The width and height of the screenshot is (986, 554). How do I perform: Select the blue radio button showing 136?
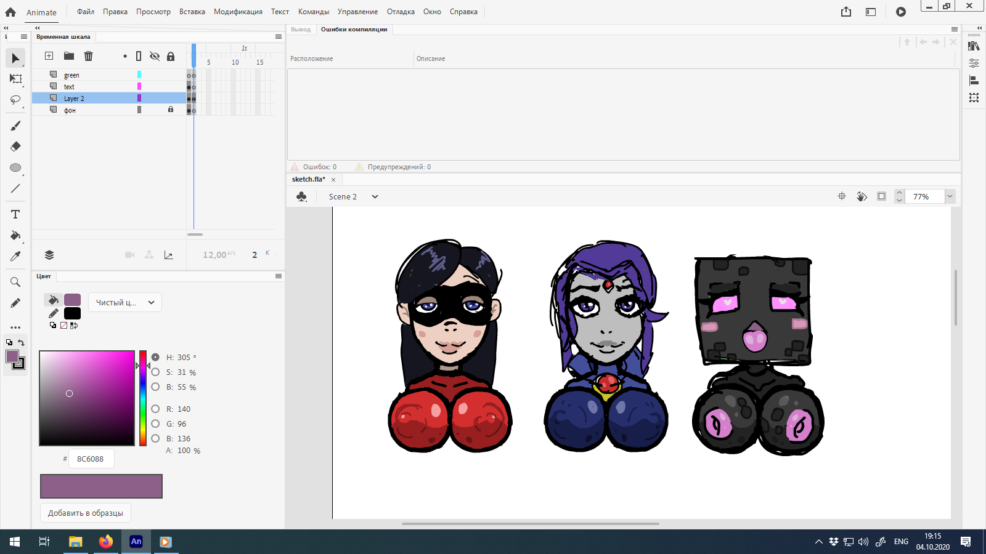[155, 438]
